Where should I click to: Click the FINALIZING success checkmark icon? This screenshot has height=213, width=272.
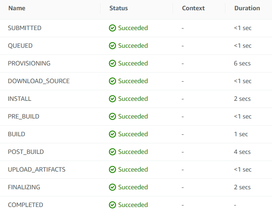[x=112, y=187]
